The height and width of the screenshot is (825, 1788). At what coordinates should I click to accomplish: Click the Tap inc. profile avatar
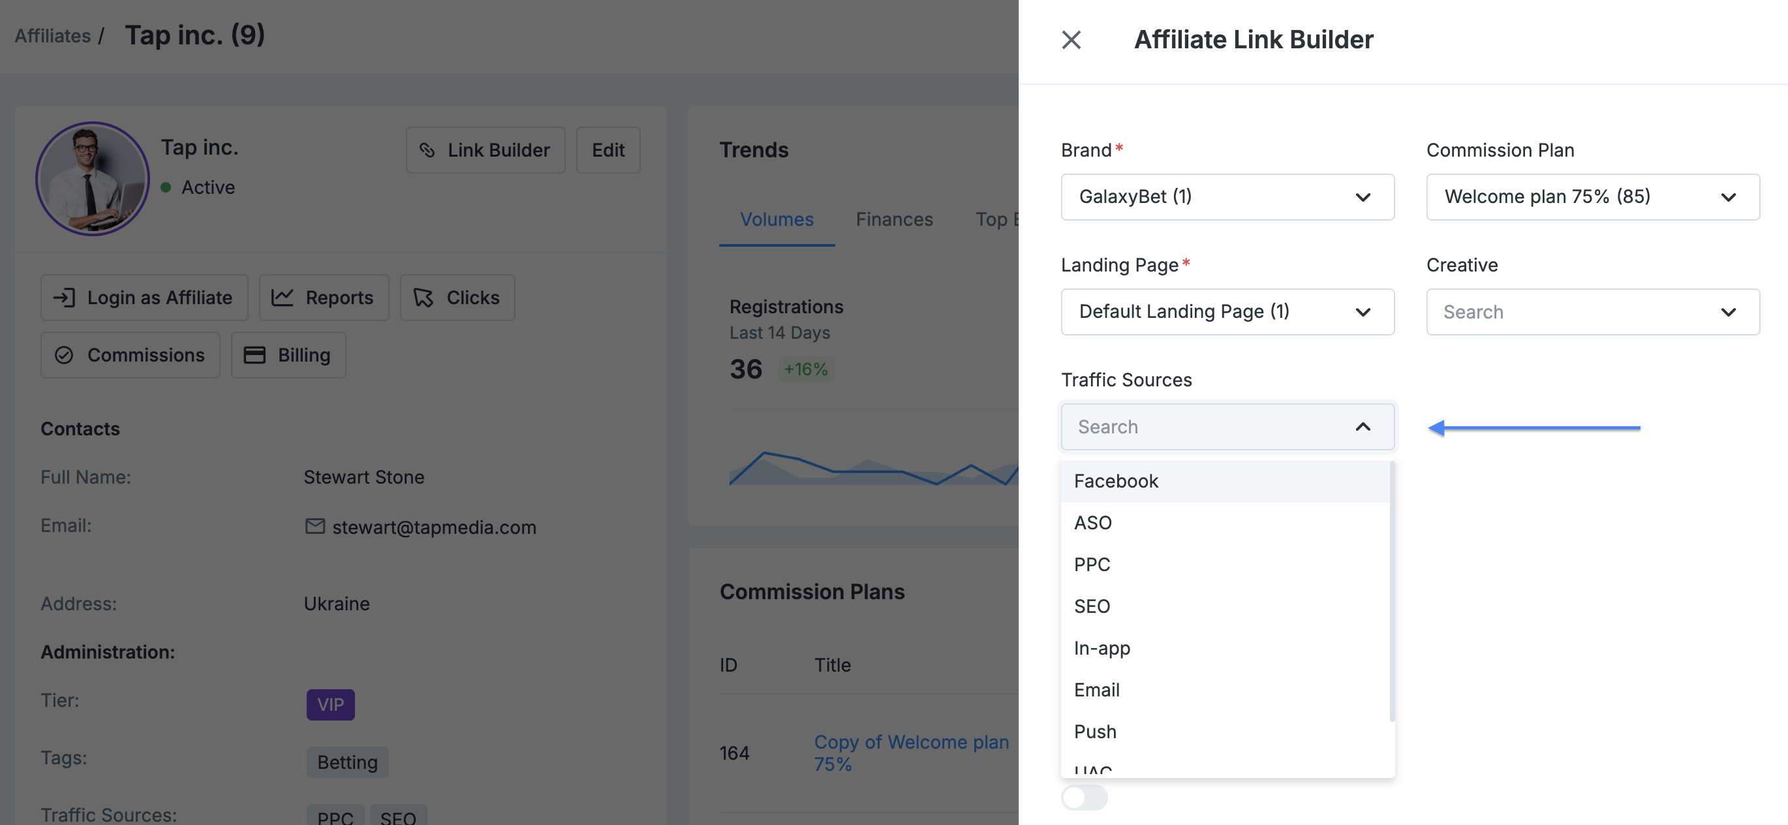point(92,178)
